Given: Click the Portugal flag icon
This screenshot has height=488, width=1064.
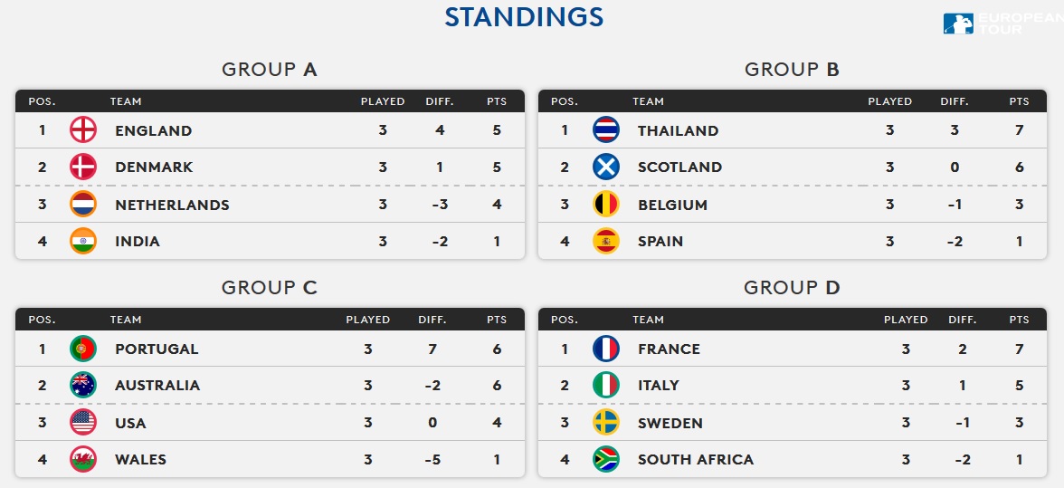Looking at the screenshot, I should point(83,349).
